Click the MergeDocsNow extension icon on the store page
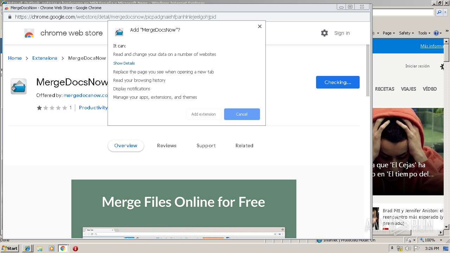 point(18,86)
